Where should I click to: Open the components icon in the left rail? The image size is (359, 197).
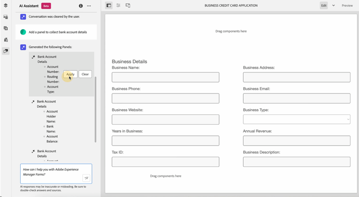coord(6,28)
